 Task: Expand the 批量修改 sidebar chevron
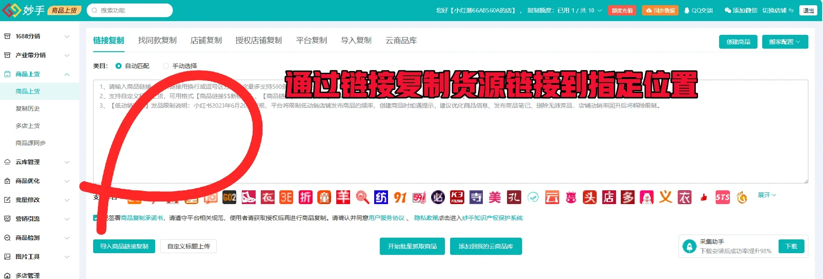click(x=67, y=200)
